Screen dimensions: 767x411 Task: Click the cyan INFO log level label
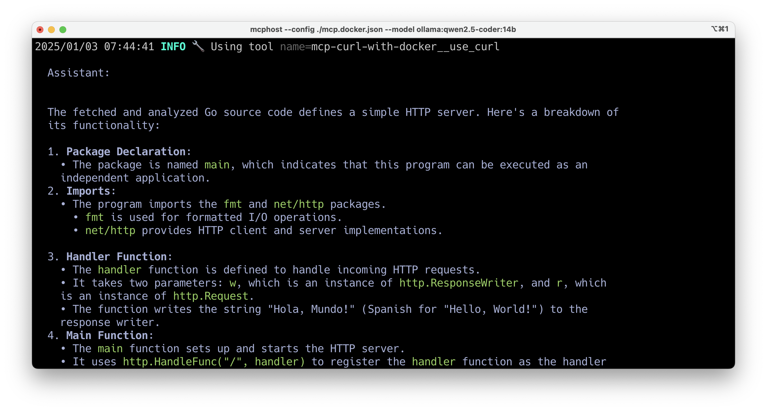[173, 47]
